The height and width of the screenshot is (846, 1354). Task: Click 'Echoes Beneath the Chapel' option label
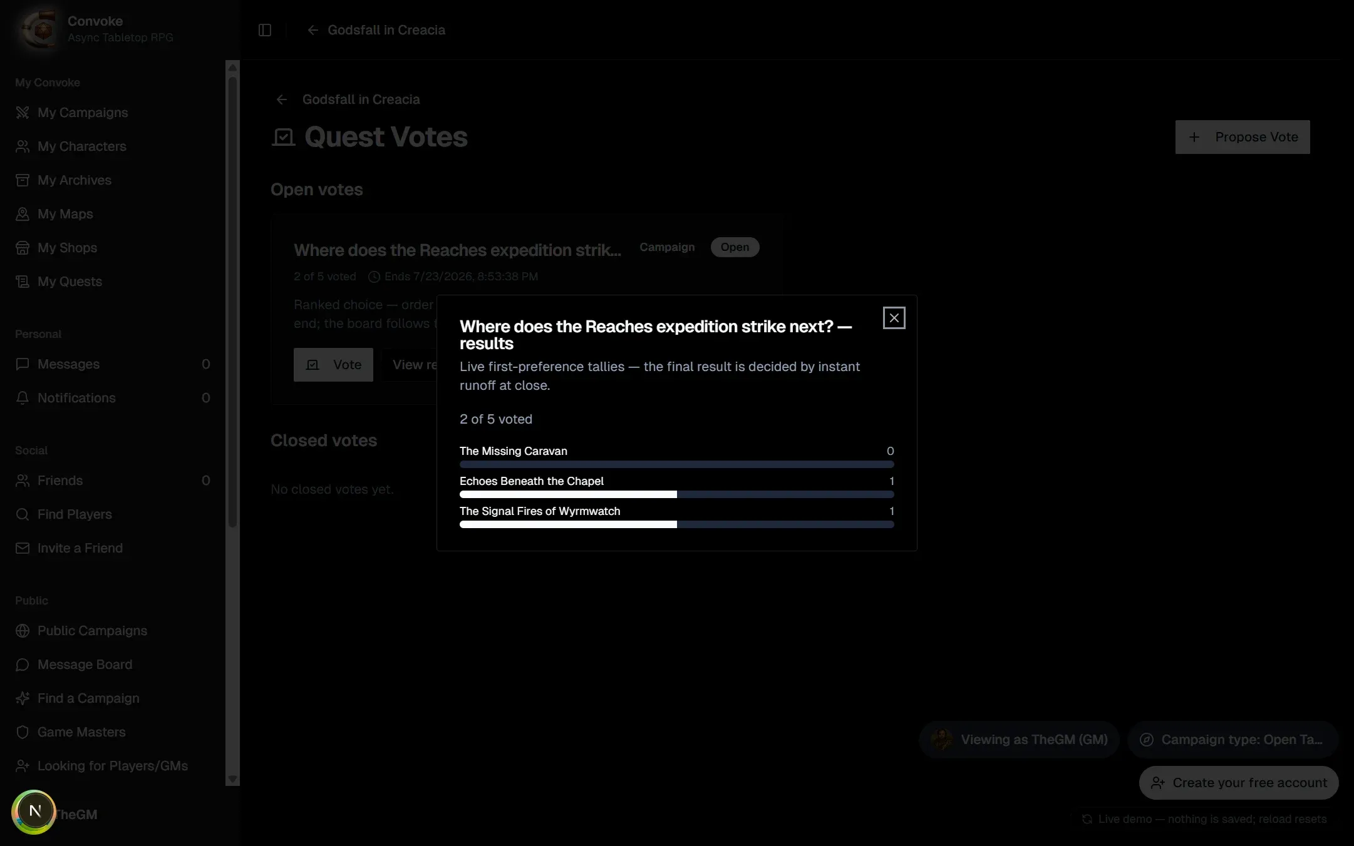click(x=532, y=481)
